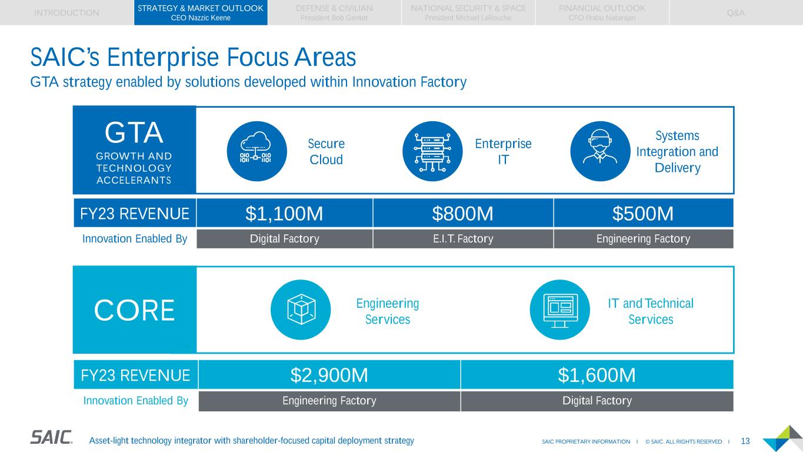The height and width of the screenshot is (452, 803).
Task: Click the GTA Growth and Technology Accelerants block
Action: 134,150
